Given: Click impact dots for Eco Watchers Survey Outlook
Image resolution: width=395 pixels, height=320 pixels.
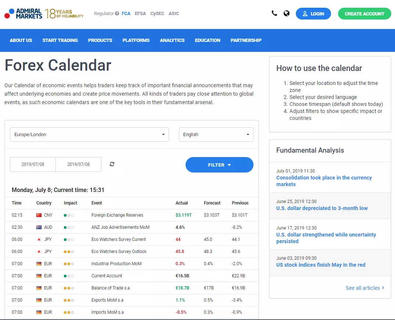Looking at the screenshot, I should tap(69, 252).
